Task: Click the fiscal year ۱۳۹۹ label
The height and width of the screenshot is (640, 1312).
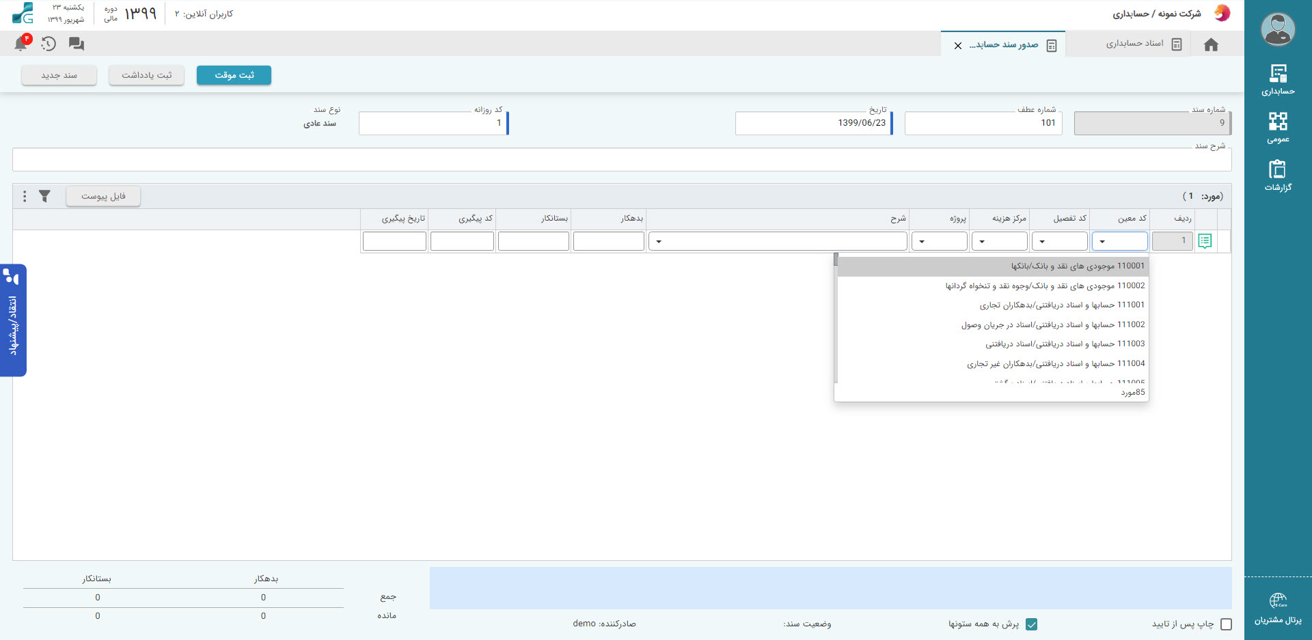Action: pos(140,14)
